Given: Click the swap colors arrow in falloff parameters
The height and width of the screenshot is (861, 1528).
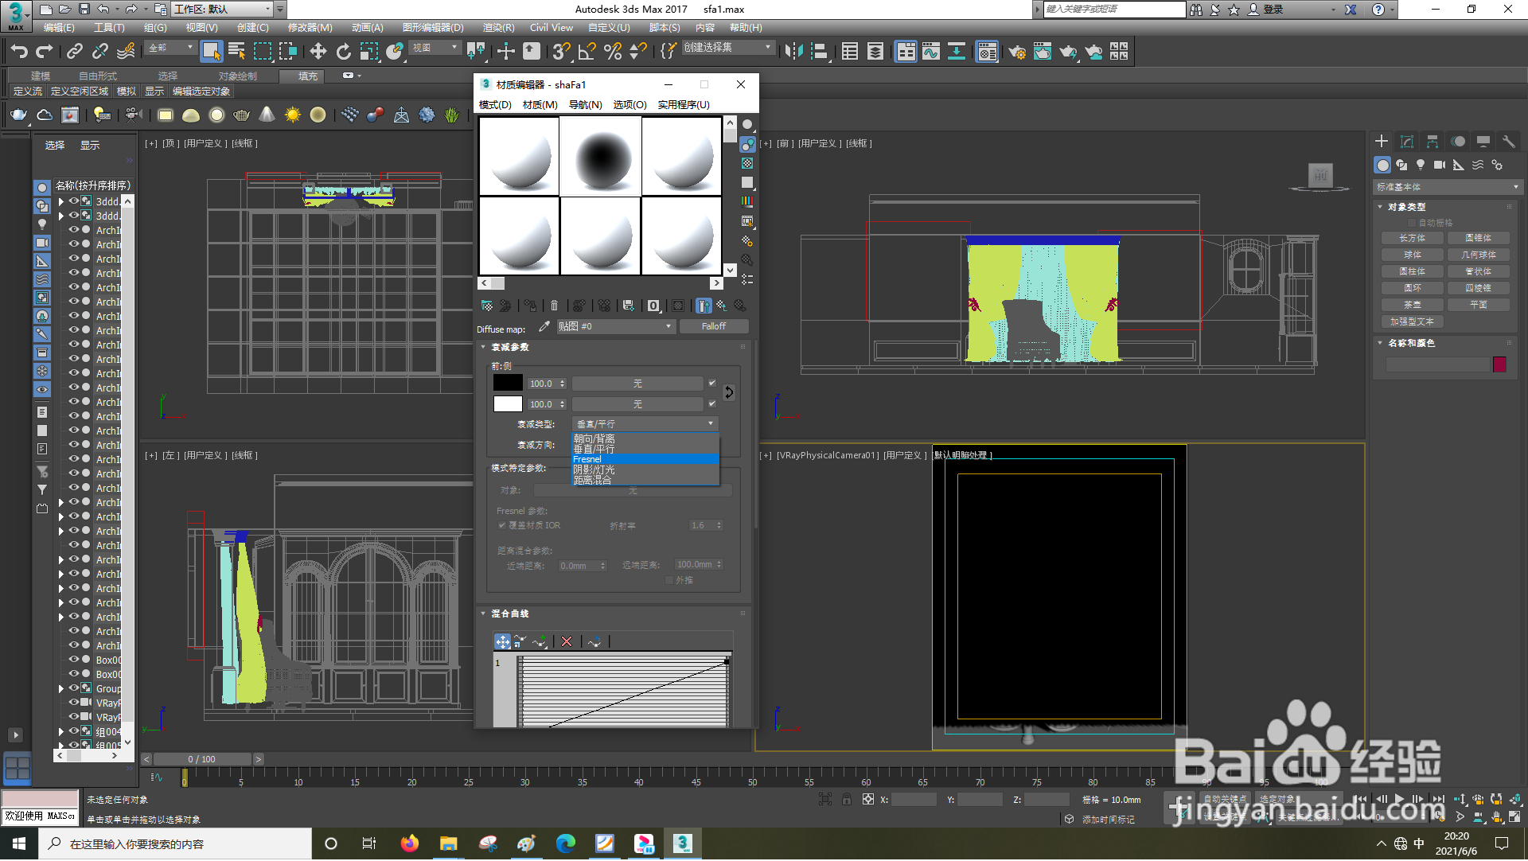Looking at the screenshot, I should pos(729,392).
